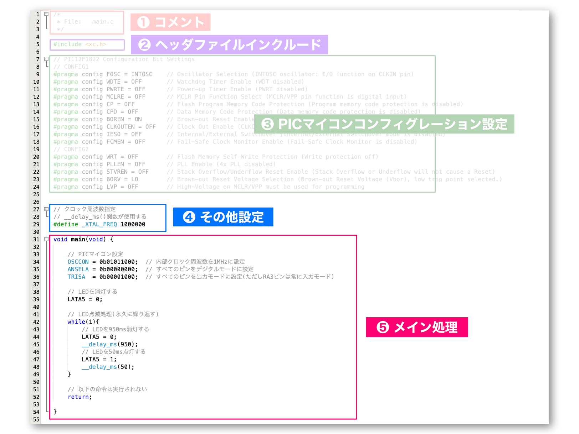Click the 'config PWRTE = OFF' pragma line
579x434 pixels.
tap(99, 89)
